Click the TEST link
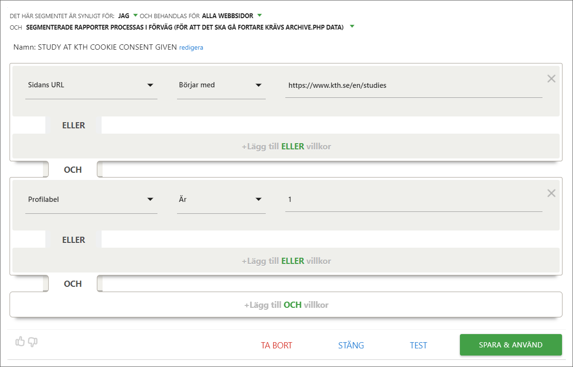The width and height of the screenshot is (573, 367). [418, 346]
